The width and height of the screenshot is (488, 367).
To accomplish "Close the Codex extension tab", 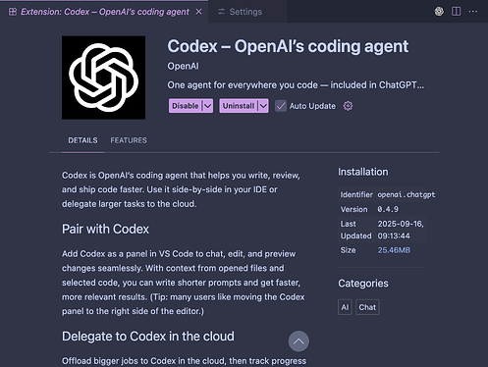I will coord(198,12).
